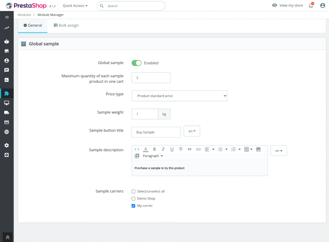Screen dimensions: 329x242
Task: Toggle source code view in editor
Action: pyautogui.click(x=137, y=149)
